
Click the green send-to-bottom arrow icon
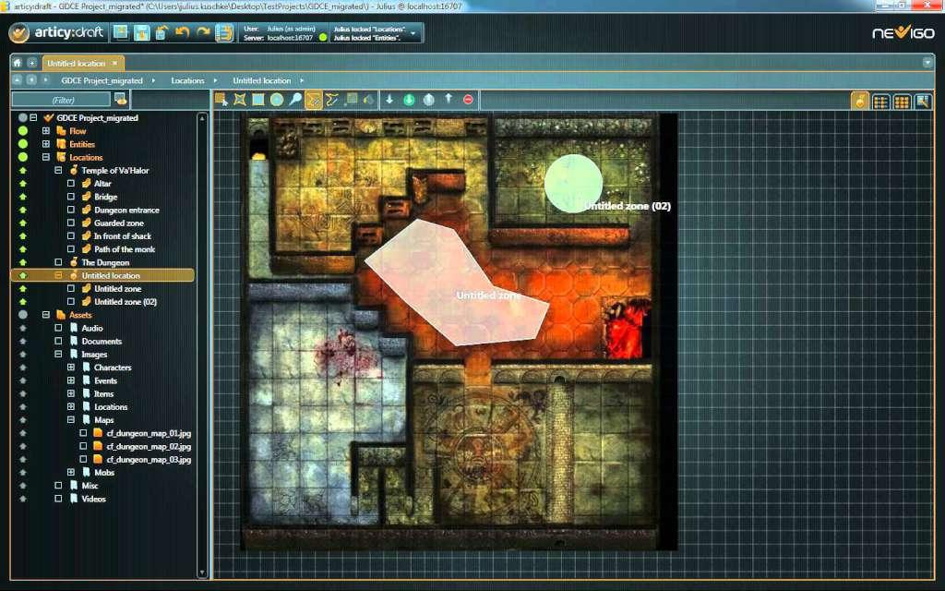pyautogui.click(x=409, y=100)
